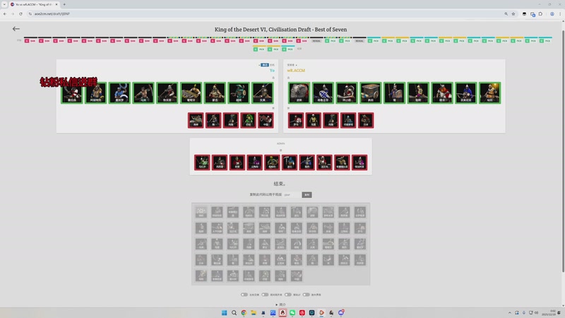The image size is (565, 318).
Task: Click the greyed 中国 tile in civilisation grid
Action: coord(296,276)
